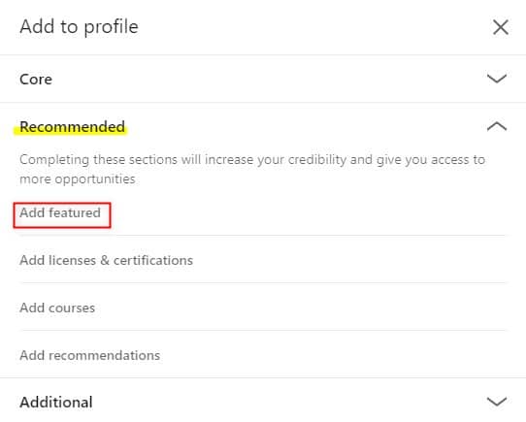
Task: Open Add recommendations
Action: pos(90,355)
